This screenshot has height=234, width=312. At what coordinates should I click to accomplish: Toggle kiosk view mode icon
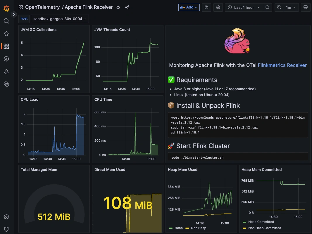click(306, 7)
